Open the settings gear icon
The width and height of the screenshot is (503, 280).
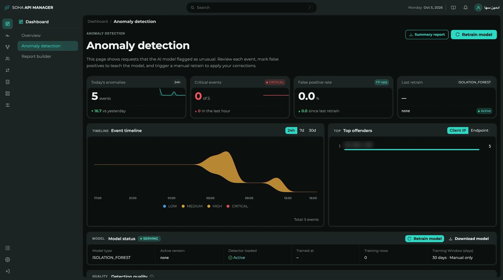point(8,260)
